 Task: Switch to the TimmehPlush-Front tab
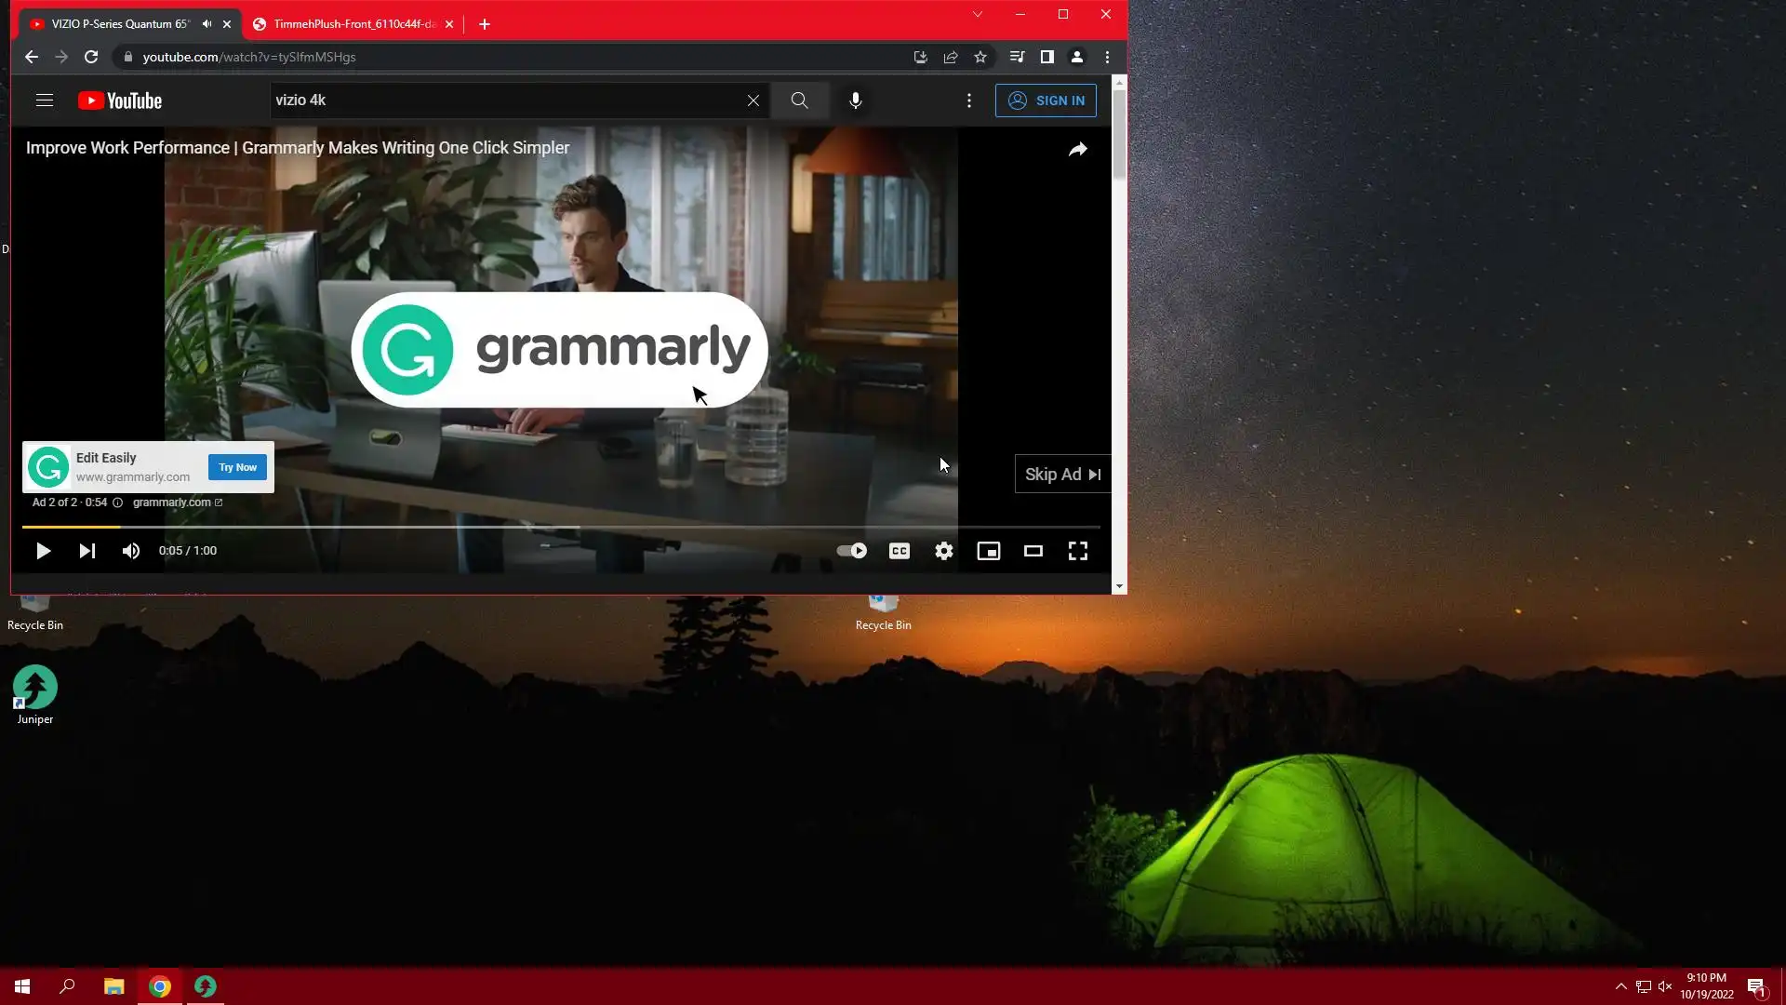coord(353,24)
